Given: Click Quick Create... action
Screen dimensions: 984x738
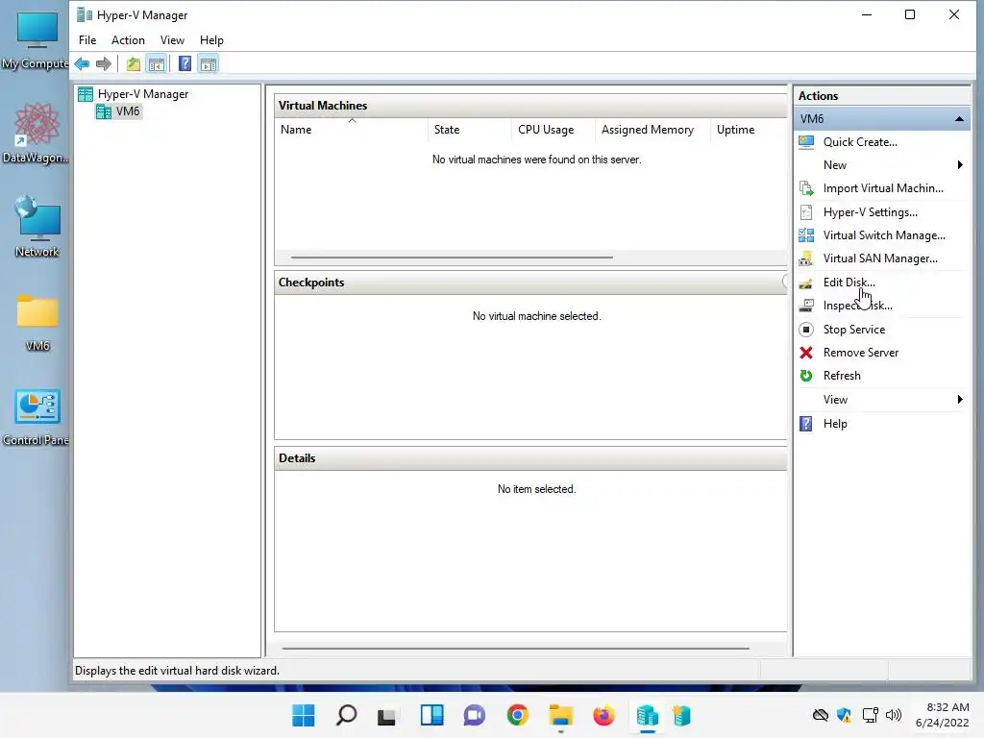Looking at the screenshot, I should pyautogui.click(x=860, y=142).
